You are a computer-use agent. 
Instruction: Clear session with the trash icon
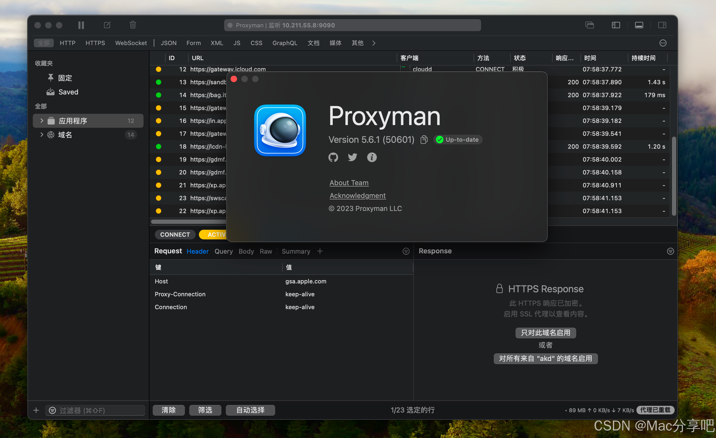[x=133, y=25]
